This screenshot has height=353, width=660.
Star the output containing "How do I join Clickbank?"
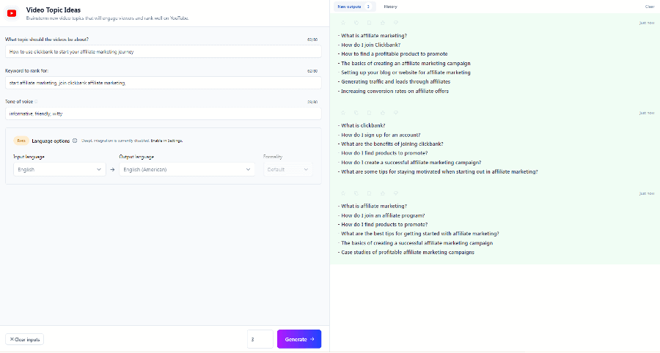tap(343, 23)
